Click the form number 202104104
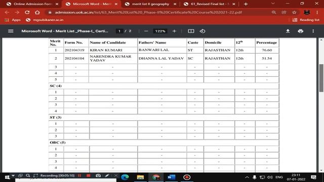 click(x=74, y=59)
